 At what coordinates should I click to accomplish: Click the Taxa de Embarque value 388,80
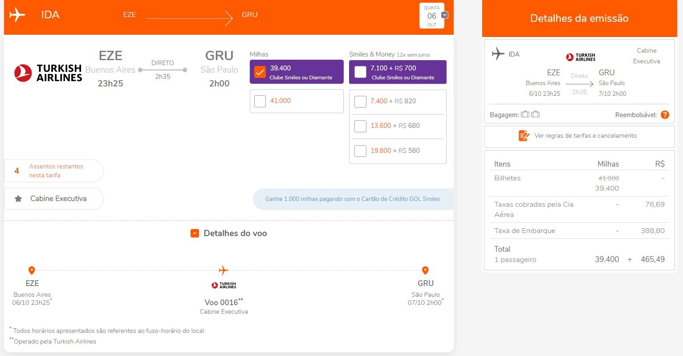[652, 231]
